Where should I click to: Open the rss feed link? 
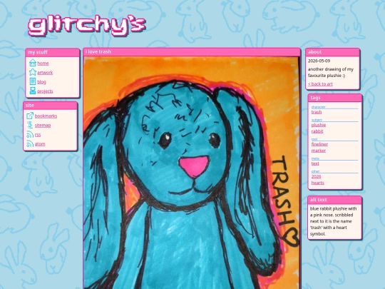click(38, 135)
